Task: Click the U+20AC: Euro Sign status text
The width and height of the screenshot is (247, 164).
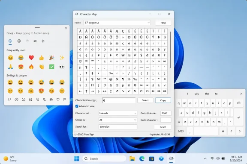Action: 84,135
